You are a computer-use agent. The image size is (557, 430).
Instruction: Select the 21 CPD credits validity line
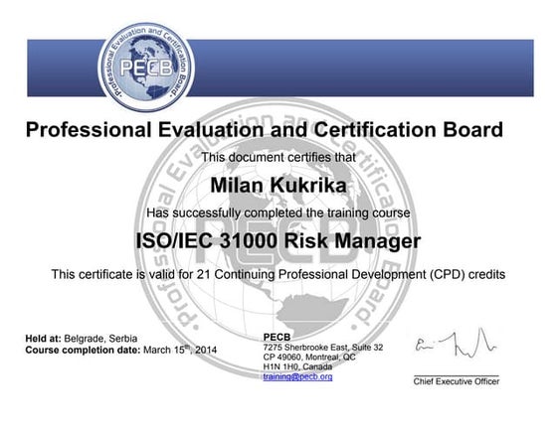(278, 274)
